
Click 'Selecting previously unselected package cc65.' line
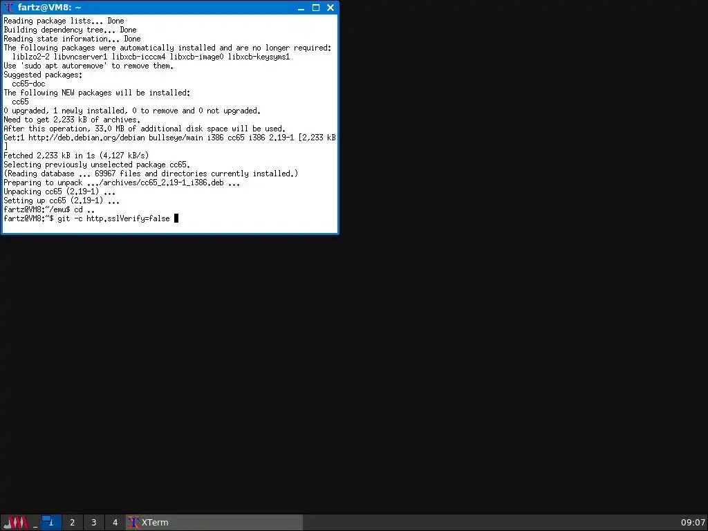97,165
